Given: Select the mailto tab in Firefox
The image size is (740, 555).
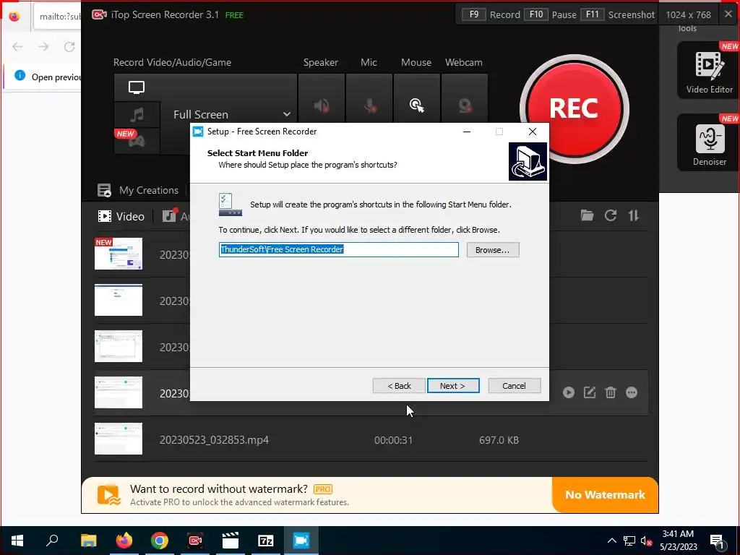Looking at the screenshot, I should click(58, 17).
